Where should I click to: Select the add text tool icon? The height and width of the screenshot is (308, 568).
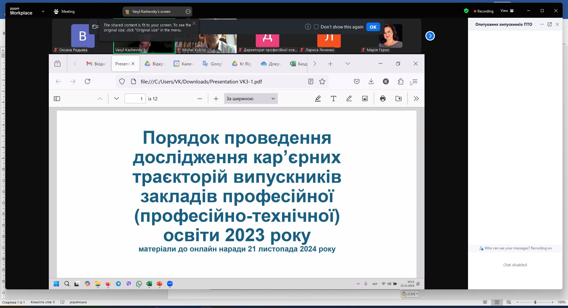tap(333, 99)
